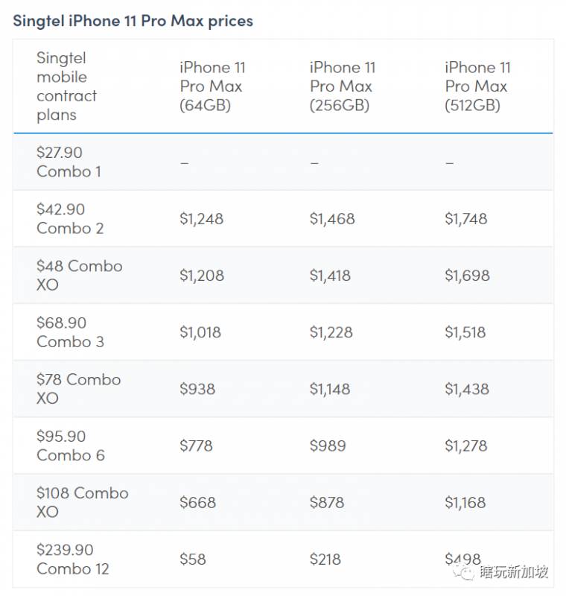Screen dimensions: 566x596
Task: Click the $108 Combo XO plan cell
Action: 82,502
